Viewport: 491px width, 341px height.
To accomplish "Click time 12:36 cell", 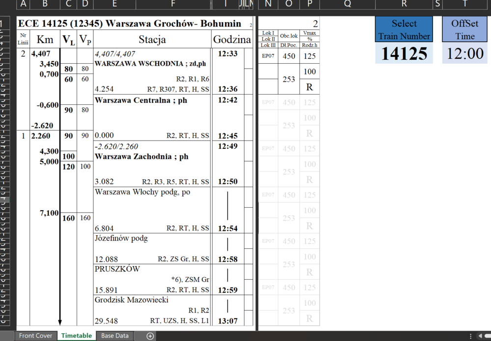I will coord(228,89).
